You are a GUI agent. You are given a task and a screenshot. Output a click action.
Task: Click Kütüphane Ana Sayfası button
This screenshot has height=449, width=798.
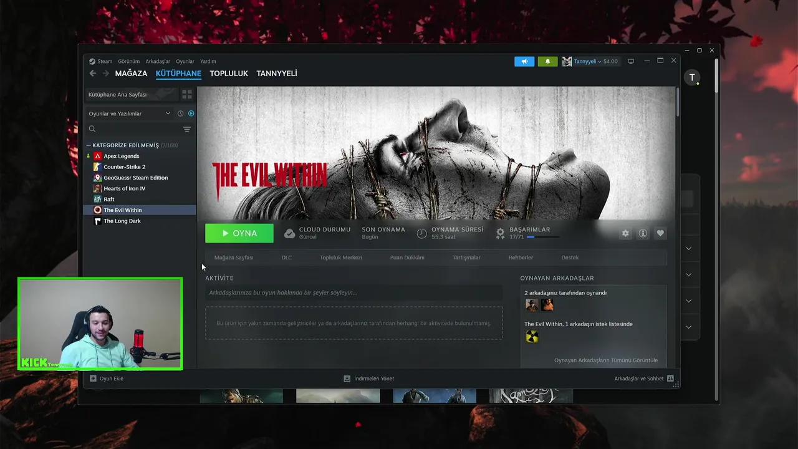[131, 94]
